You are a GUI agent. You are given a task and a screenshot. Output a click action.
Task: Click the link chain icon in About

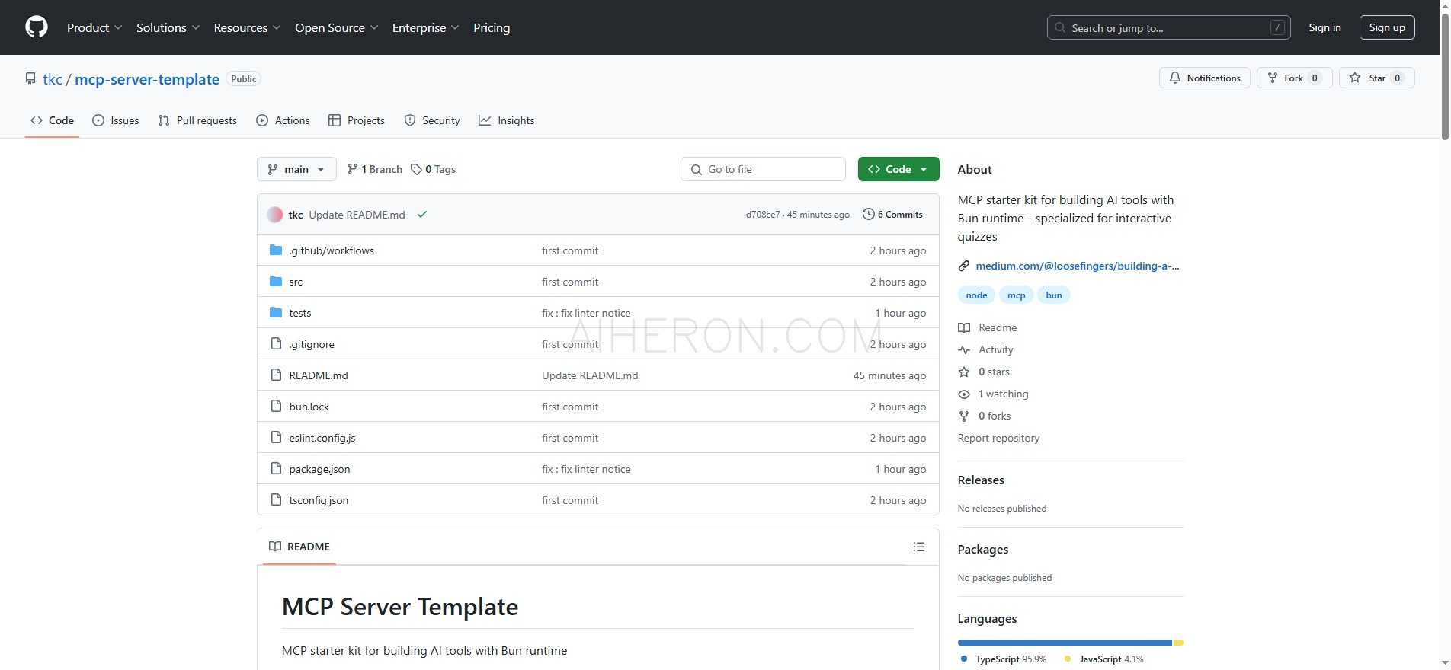(x=964, y=266)
